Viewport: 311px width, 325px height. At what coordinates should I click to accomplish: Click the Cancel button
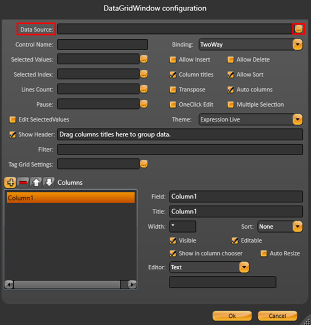277,316
